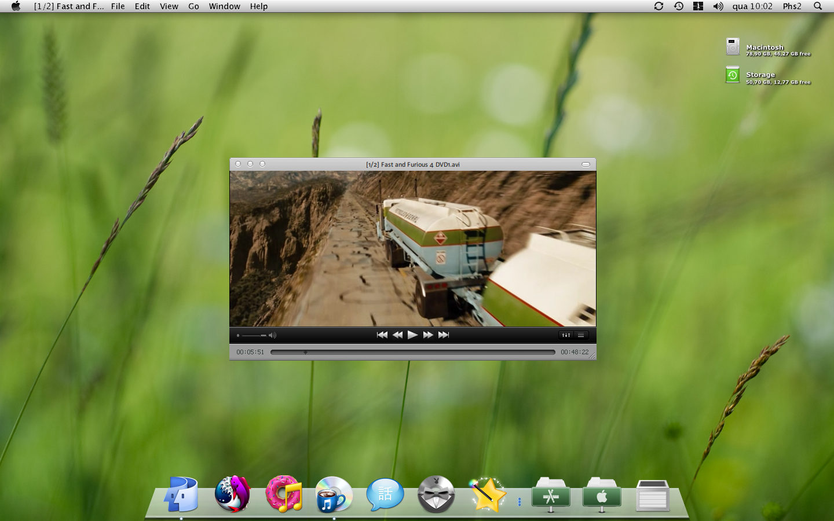Screen dimensions: 834x521
Task: Rewind the Fast and Furious video
Action: [397, 335]
